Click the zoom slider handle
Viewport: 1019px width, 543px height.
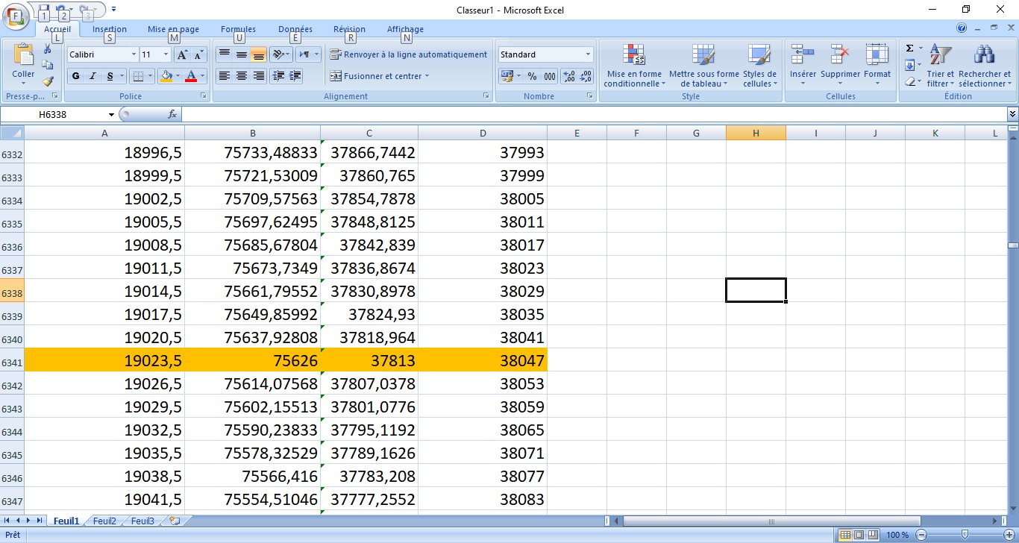tap(965, 535)
